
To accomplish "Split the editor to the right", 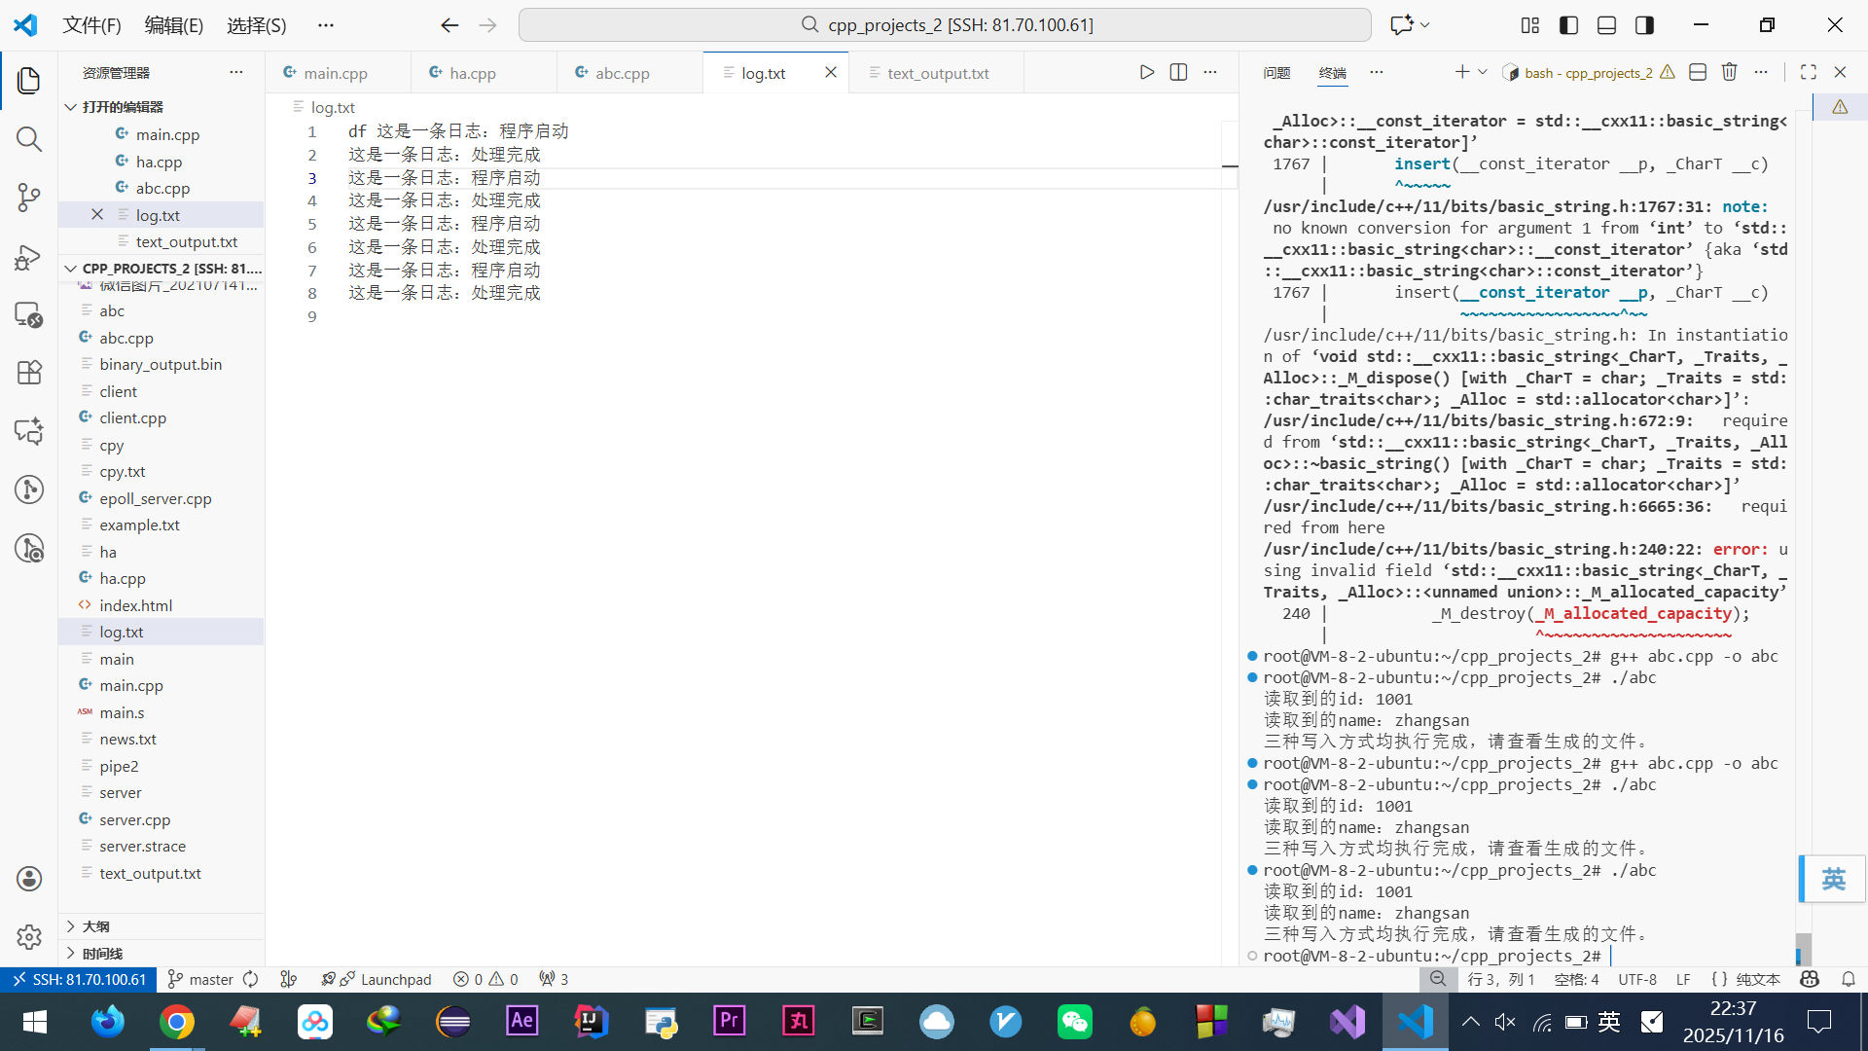I will tap(1178, 72).
